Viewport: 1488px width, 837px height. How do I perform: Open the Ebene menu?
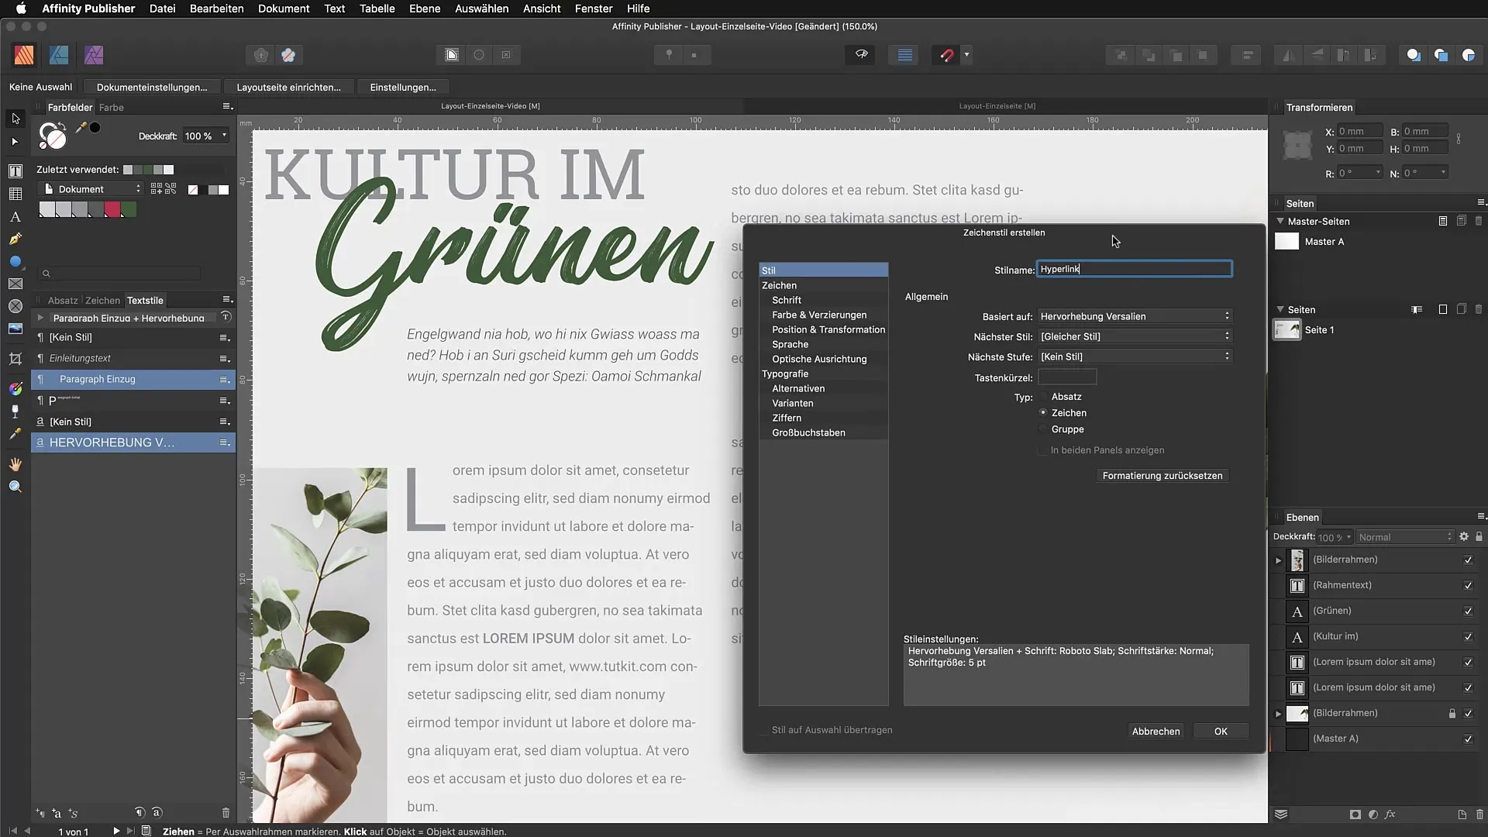click(425, 9)
